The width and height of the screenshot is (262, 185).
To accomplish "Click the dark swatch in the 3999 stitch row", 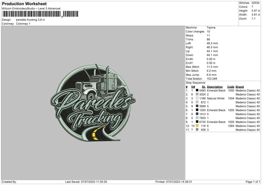I will (x=197, y=106).
